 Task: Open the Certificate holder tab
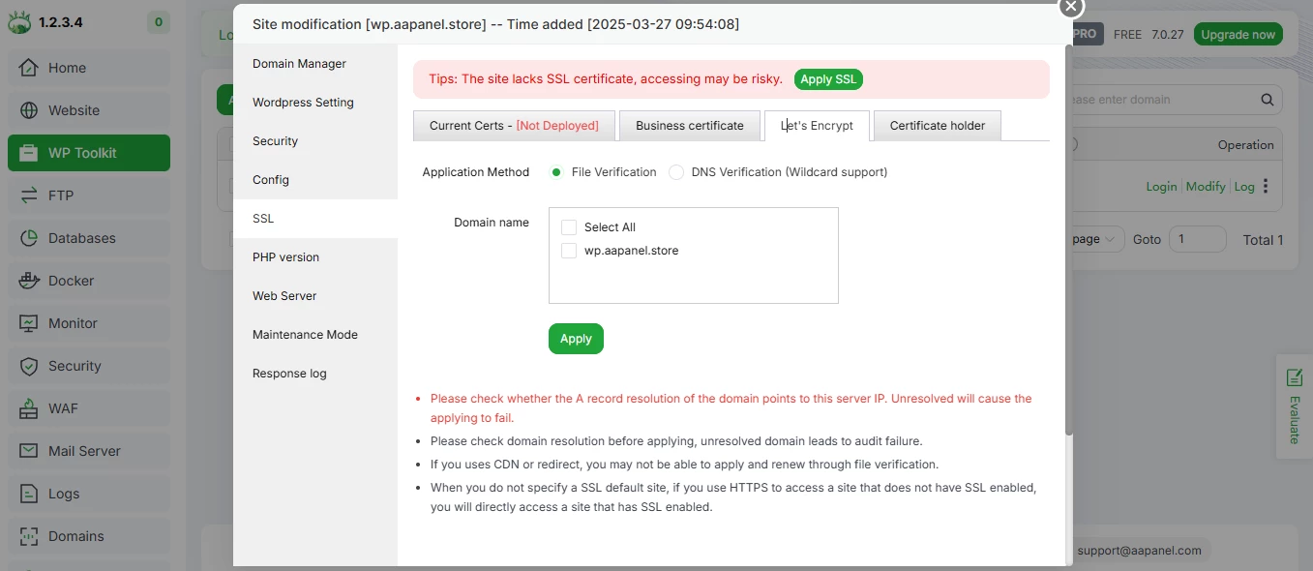pyautogui.click(x=937, y=125)
